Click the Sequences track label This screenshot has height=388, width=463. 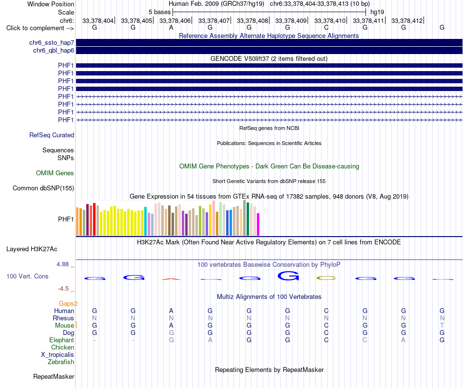pos(58,150)
